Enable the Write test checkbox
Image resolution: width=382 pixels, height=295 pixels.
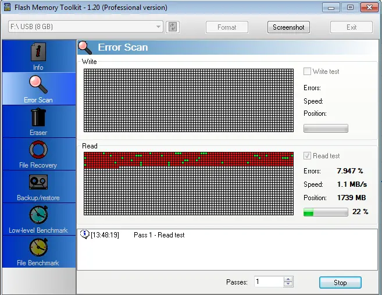pos(307,72)
